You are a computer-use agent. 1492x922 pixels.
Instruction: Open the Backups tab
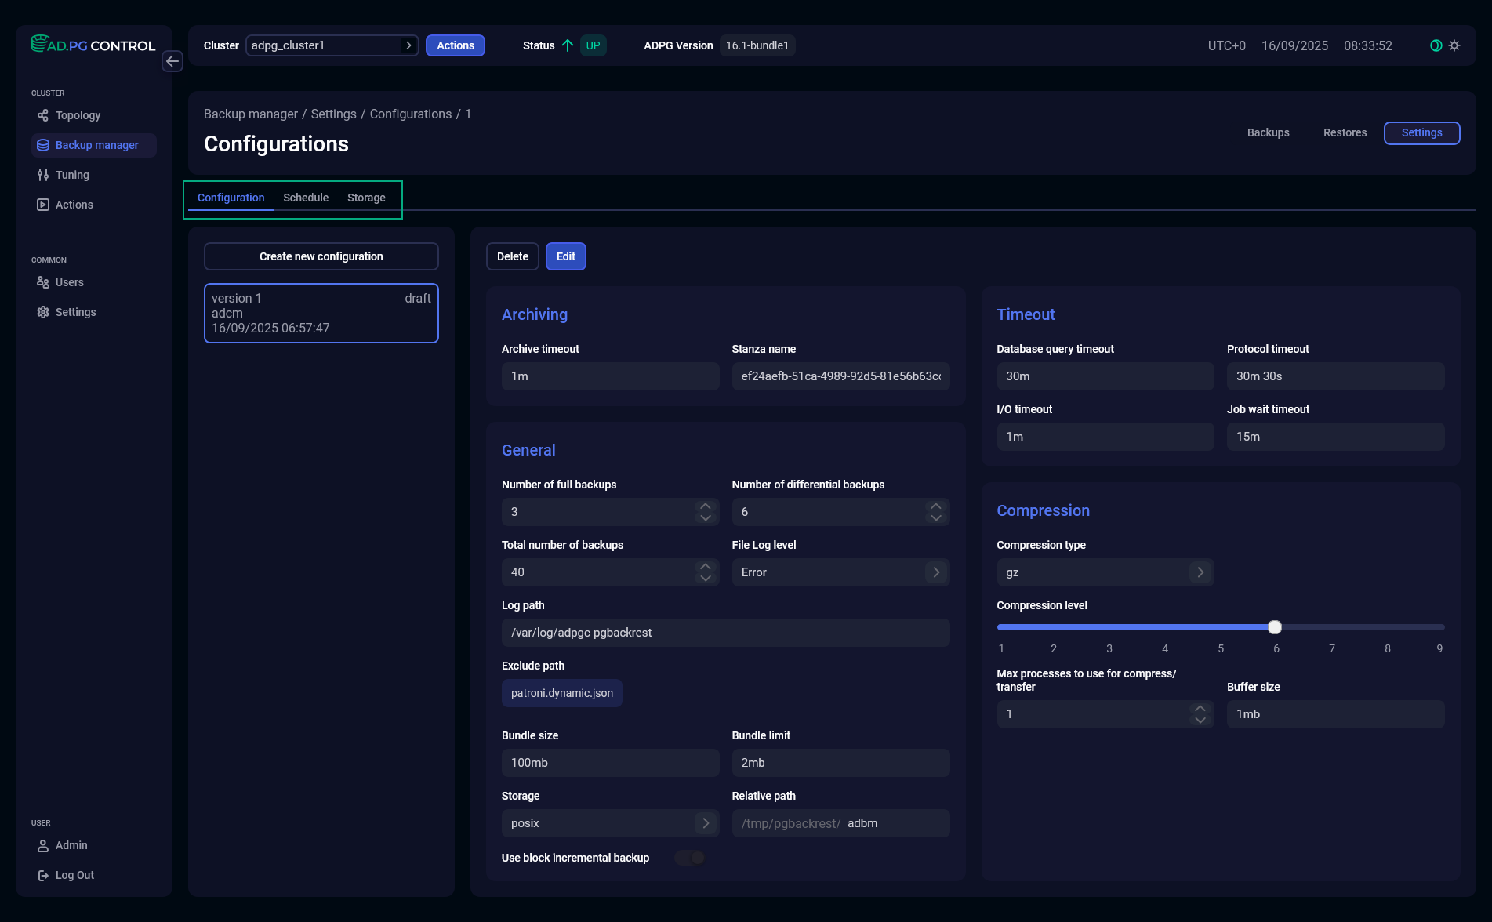1268,132
